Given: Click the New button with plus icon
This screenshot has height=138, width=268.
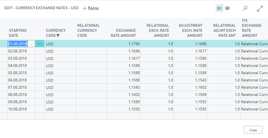Looking at the screenshot, I should (x=91, y=8).
